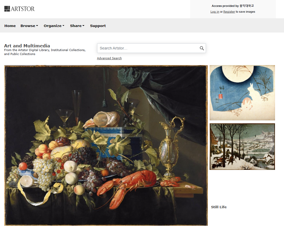
Task: Open the white rabbit moon print thumbnail
Action: point(242,93)
